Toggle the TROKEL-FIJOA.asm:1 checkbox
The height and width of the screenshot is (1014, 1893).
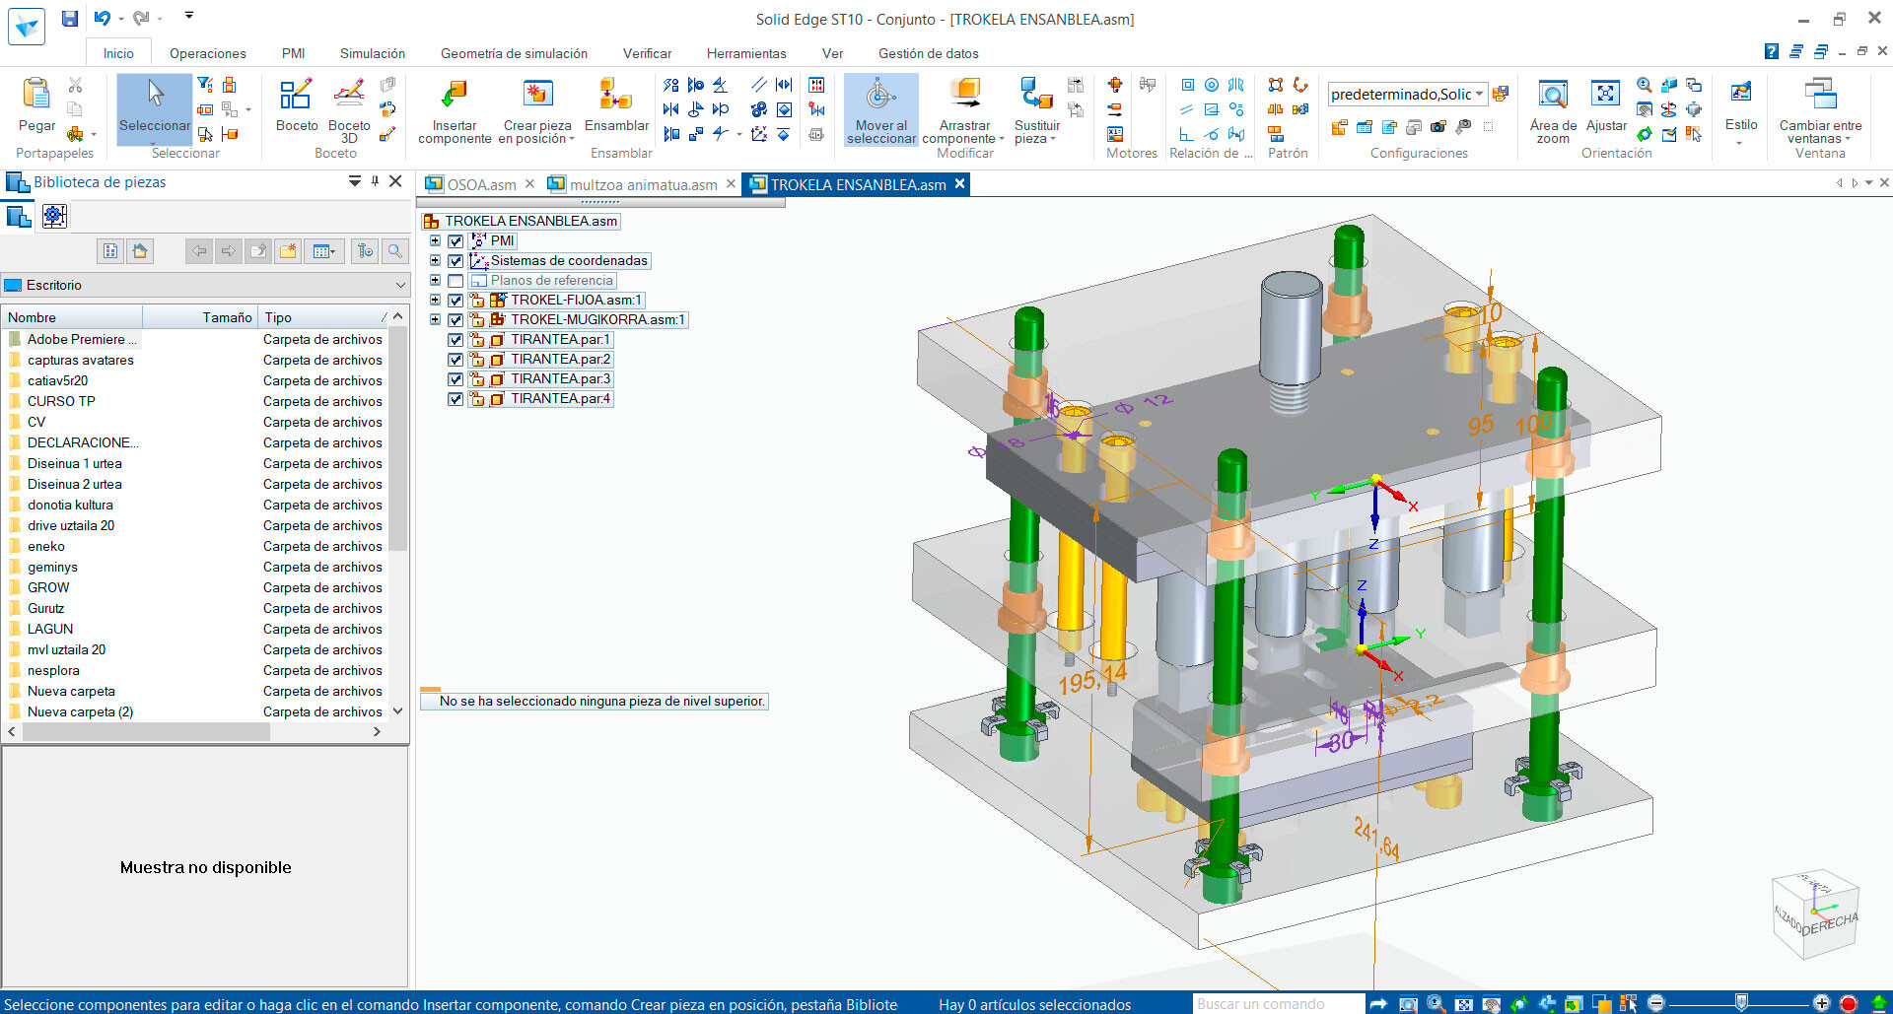(456, 301)
